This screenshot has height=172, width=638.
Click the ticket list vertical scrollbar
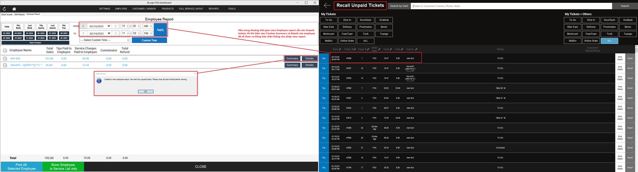pyautogui.click(x=636, y=95)
